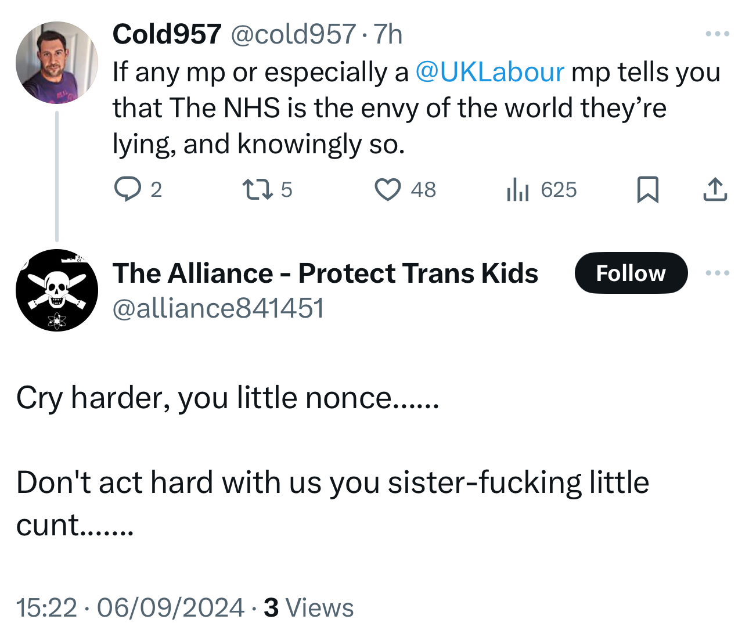The width and height of the screenshot is (749, 641).
Task: Click the skull avatar of The Alliance
Action: click(56, 290)
